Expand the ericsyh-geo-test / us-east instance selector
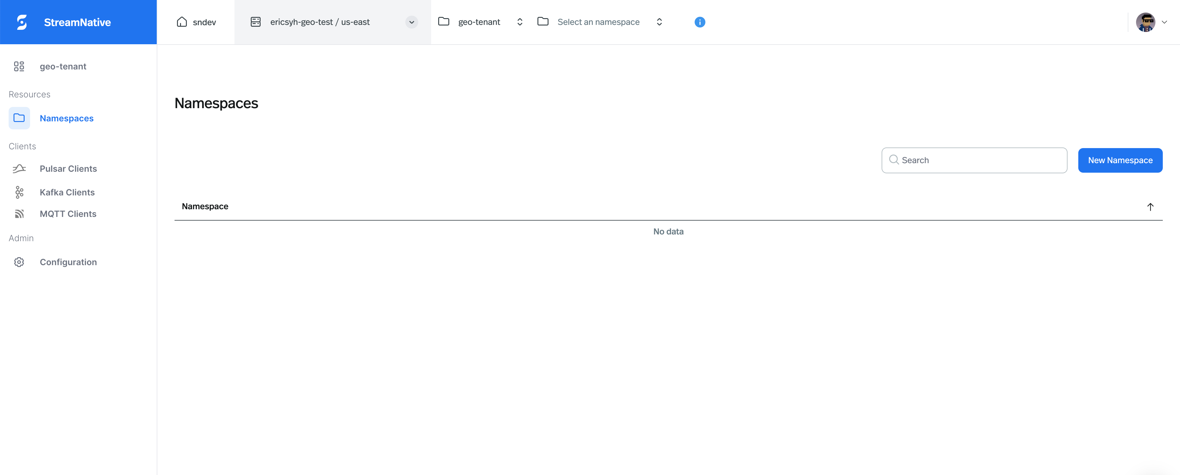This screenshot has width=1180, height=475. click(411, 22)
